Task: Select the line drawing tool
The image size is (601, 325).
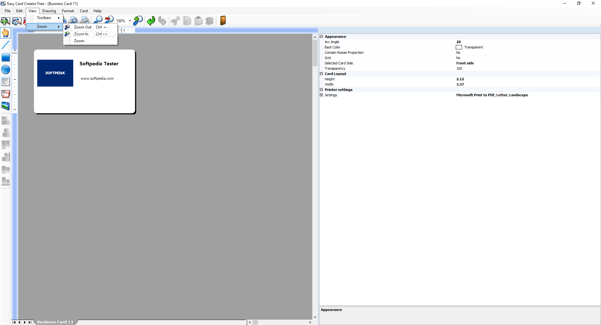Action: [x=6, y=45]
